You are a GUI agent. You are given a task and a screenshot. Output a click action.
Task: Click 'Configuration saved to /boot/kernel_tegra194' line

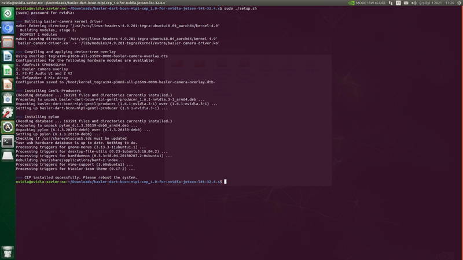click(115, 82)
